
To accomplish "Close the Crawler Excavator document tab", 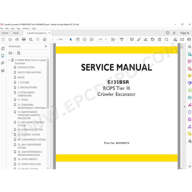I will point(49,33).
